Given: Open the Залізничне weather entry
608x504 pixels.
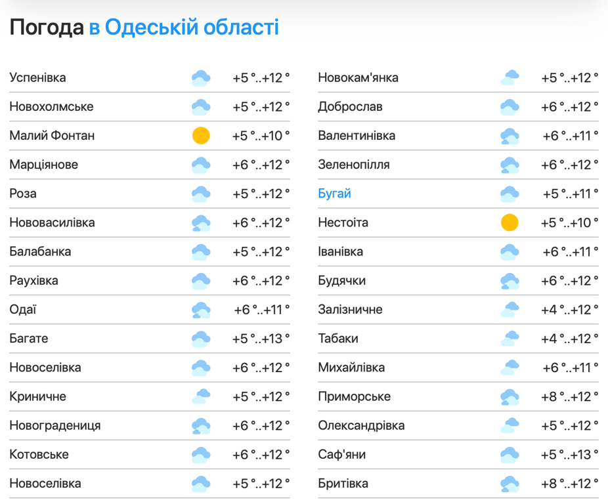Looking at the screenshot, I should [x=350, y=309].
